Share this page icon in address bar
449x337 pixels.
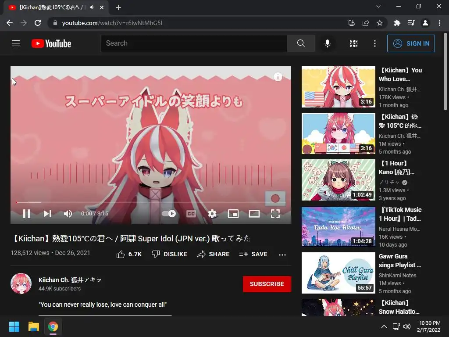click(x=366, y=23)
